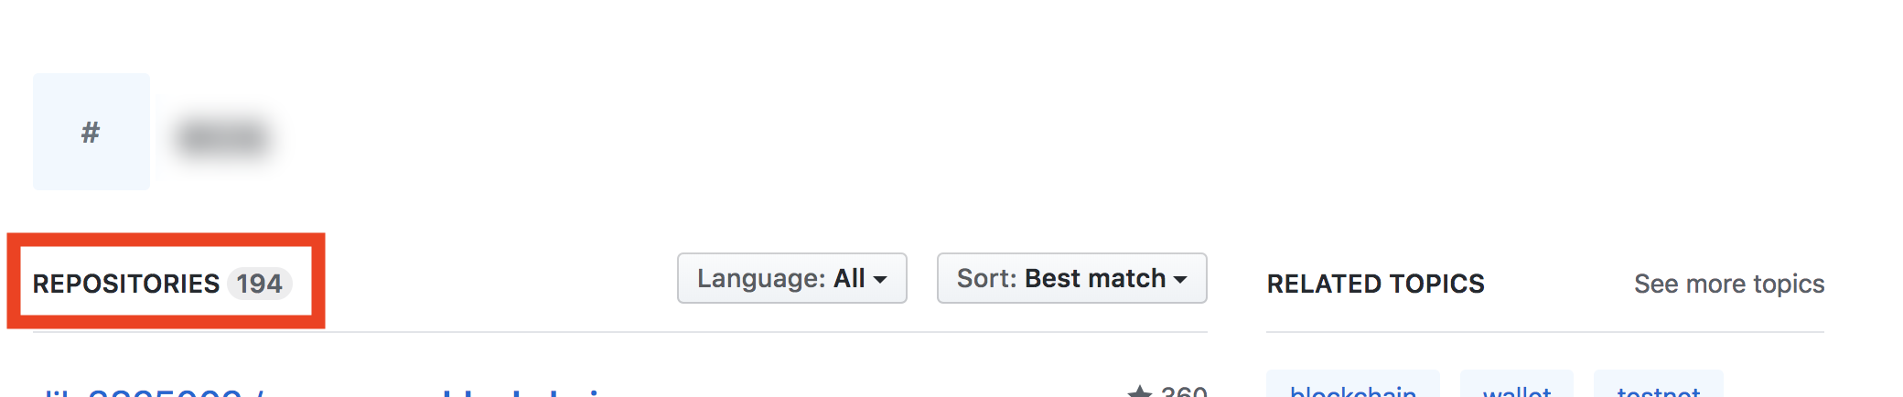Click the 194 repositories count badge
This screenshot has height=397, width=1903.
pos(259,284)
